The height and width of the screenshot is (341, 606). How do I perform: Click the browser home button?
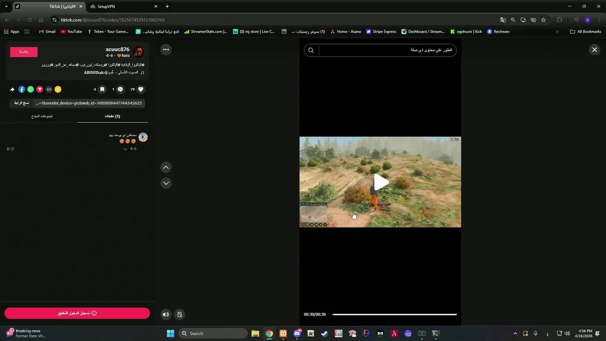(x=41, y=20)
